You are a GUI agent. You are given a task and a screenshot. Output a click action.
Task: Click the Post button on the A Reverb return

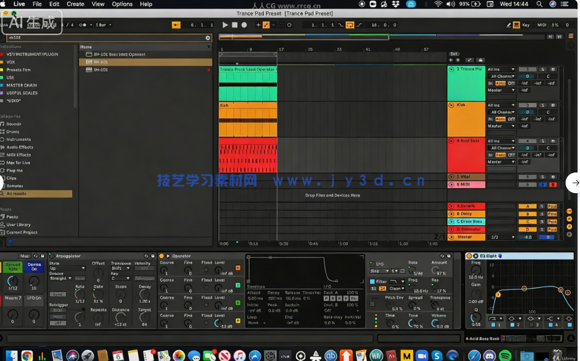[x=552, y=206]
